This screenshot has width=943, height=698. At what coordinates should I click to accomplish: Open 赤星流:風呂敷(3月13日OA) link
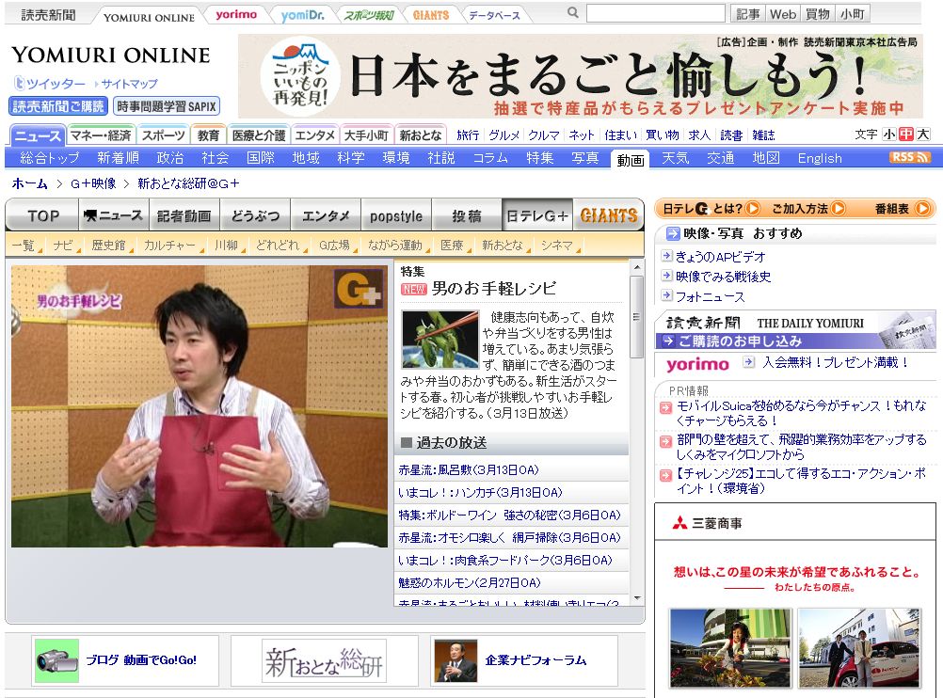pos(469,470)
